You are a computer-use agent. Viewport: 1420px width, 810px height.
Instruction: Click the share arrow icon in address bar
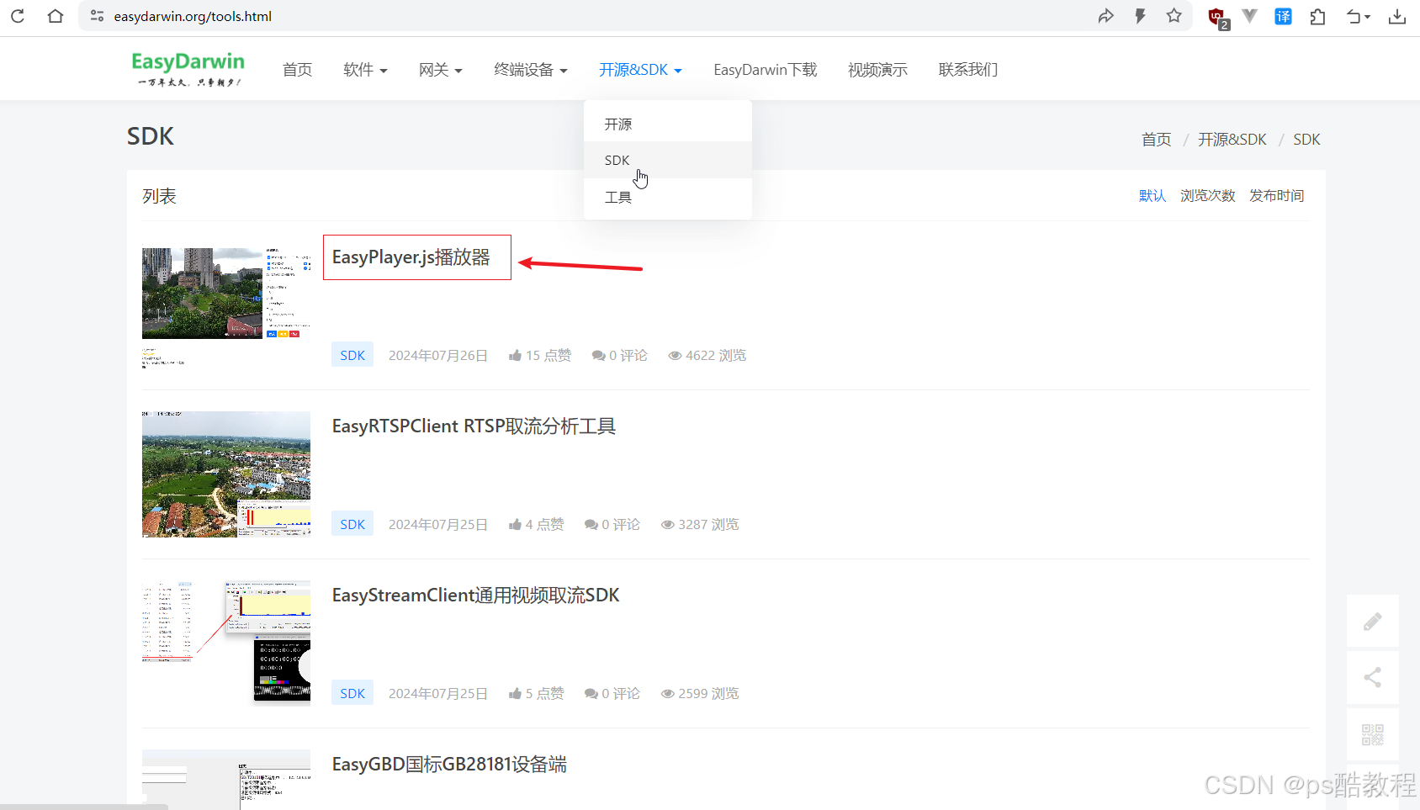(x=1106, y=16)
